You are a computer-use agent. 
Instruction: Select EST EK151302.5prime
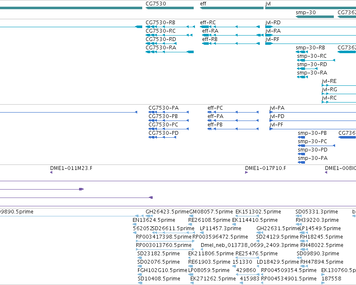tap(247, 216)
